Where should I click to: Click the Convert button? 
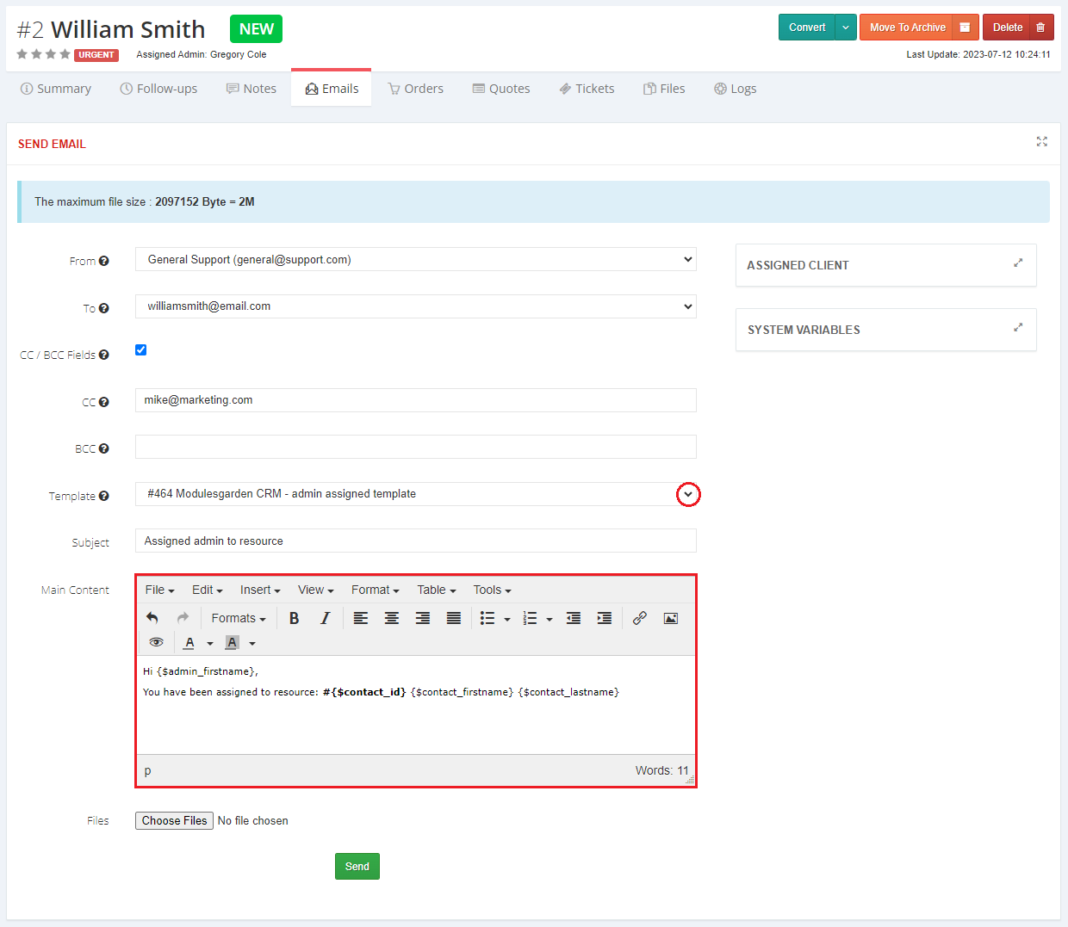click(x=807, y=28)
